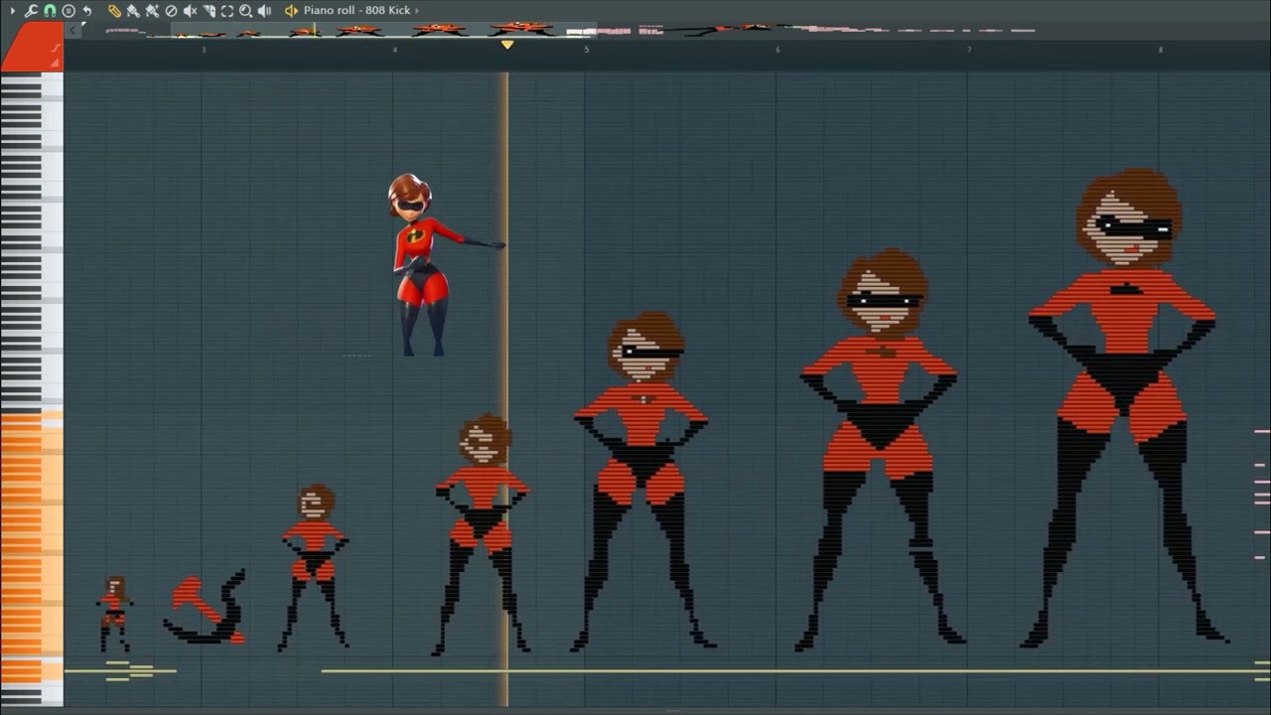
Task: Select the paint drum sequencer tool
Action: 152,10
